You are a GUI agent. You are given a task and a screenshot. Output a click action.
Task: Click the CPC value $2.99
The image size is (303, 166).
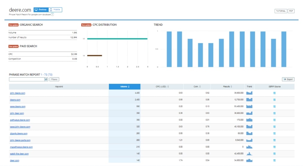coord(74,54)
